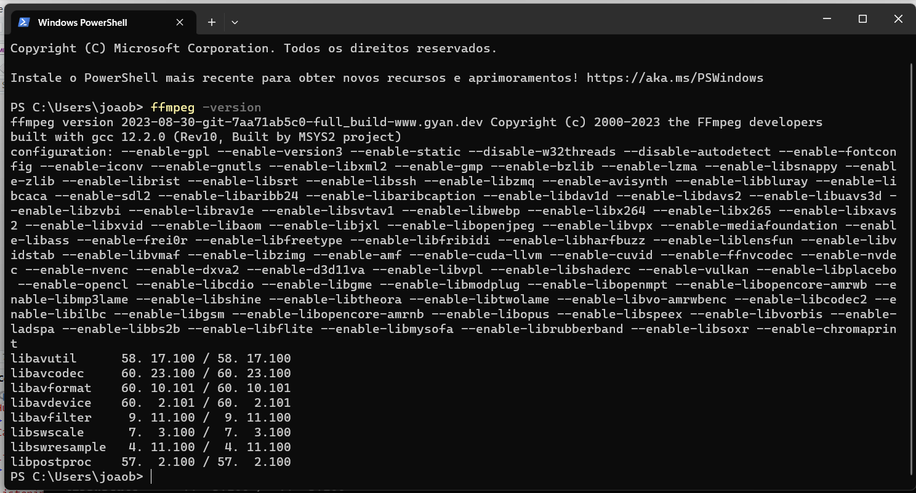Click the PowerShell icon on the tab
Screen dimensions: 916x493
(24, 22)
